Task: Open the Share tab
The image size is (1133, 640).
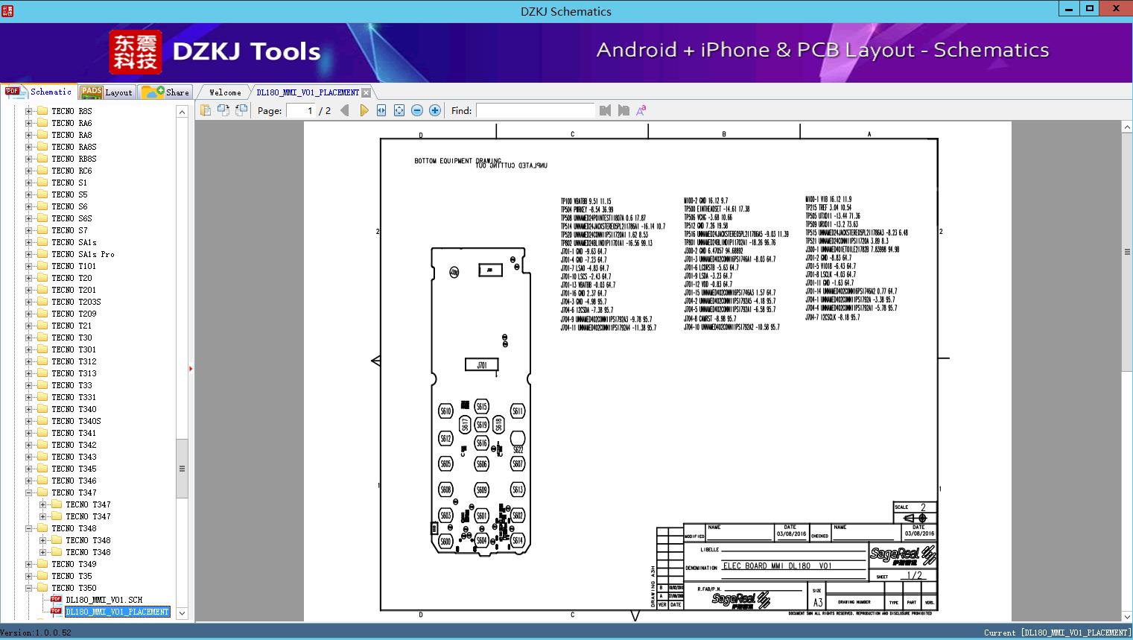Action: tap(165, 92)
